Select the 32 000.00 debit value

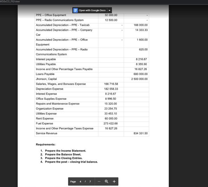111,15
